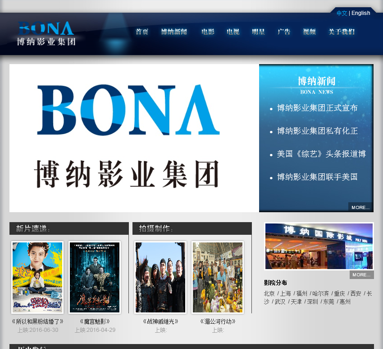Open the 博纳新闻 navigation item
The image size is (383, 349).
174,32
